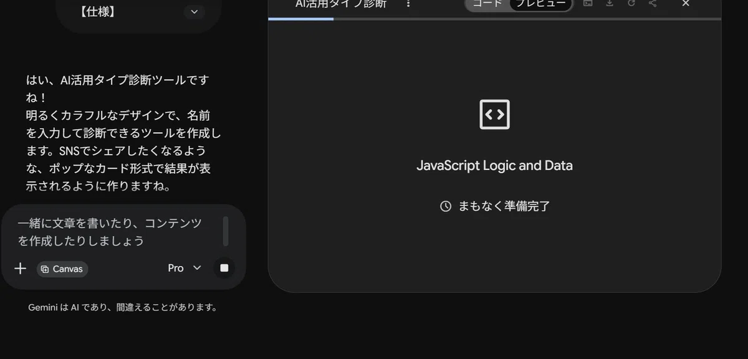Click the response text starting はい、AI活用タイプ診断
Screen dimensions: 748x359
point(123,133)
